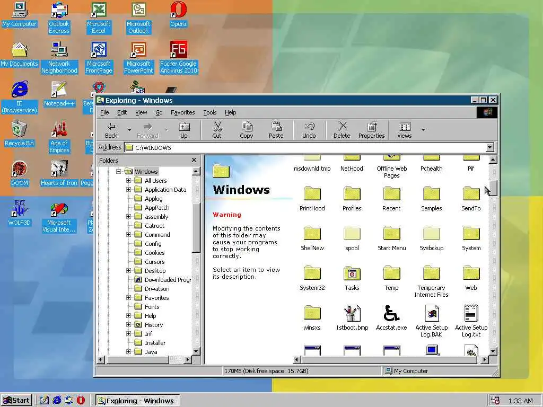Open the Go menu
543x407 pixels.
click(159, 112)
